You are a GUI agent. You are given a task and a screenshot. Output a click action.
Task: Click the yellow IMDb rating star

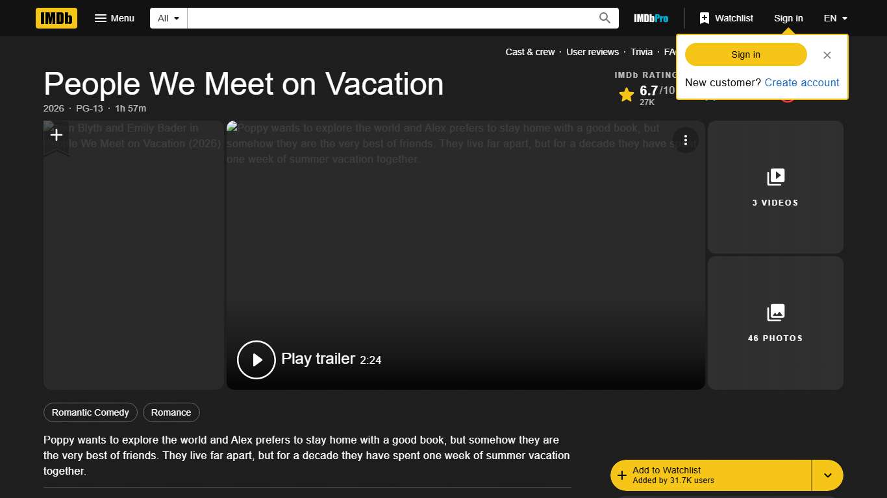(626, 95)
